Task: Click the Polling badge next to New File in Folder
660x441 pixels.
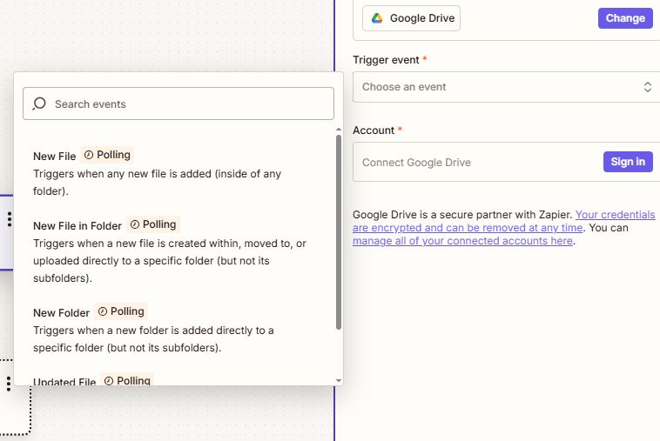Action: [153, 224]
